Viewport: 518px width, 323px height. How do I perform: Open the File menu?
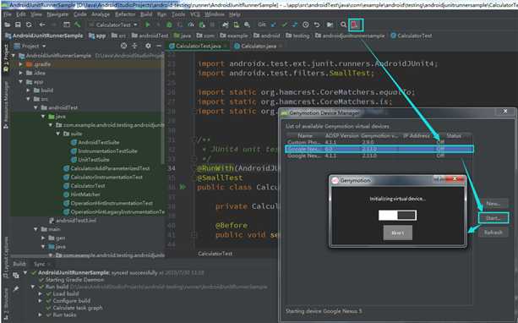coord(8,14)
